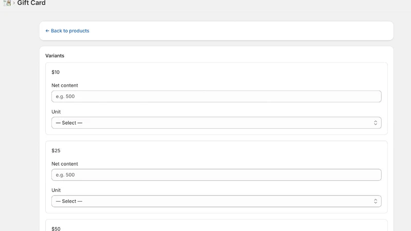Click the breadcrumb chevron separator before Gift Card
The width and height of the screenshot is (411, 231).
(x=14, y=3)
